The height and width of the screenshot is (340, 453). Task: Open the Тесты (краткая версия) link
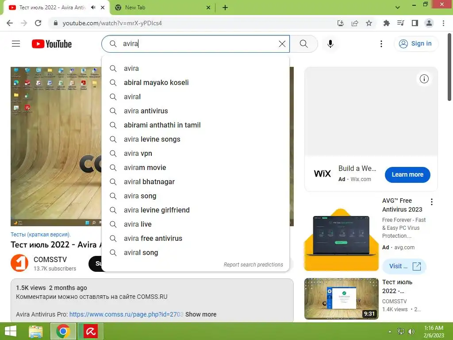tap(40, 235)
